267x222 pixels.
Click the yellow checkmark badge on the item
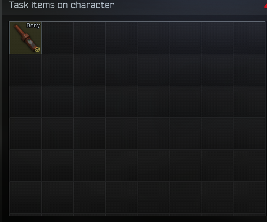38,49
